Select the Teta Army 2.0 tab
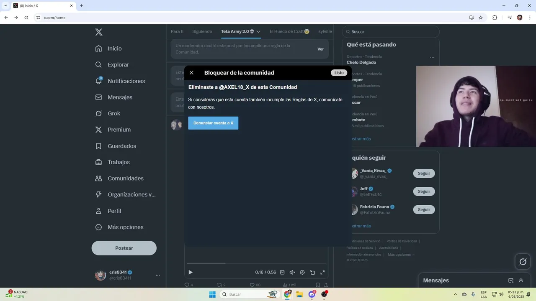 (237, 31)
